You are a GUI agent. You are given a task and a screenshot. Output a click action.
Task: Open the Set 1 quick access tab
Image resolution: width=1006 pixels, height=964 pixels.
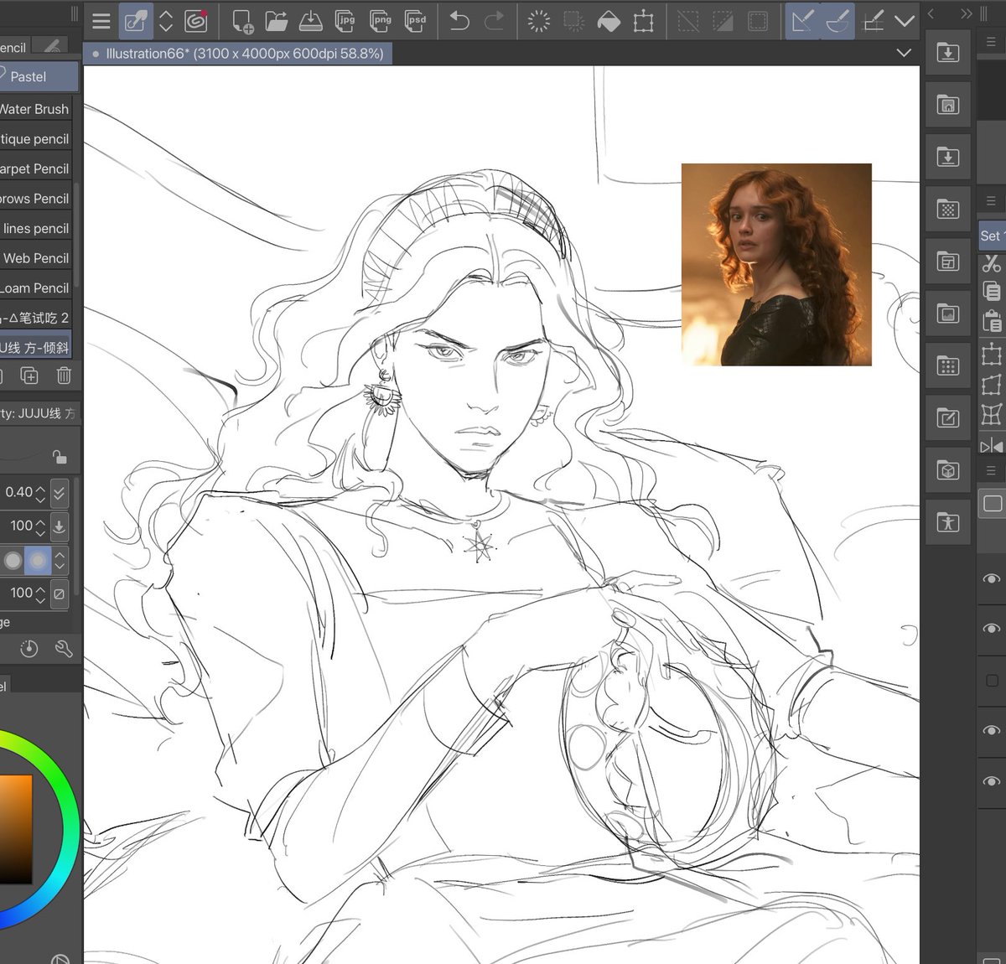(x=993, y=236)
